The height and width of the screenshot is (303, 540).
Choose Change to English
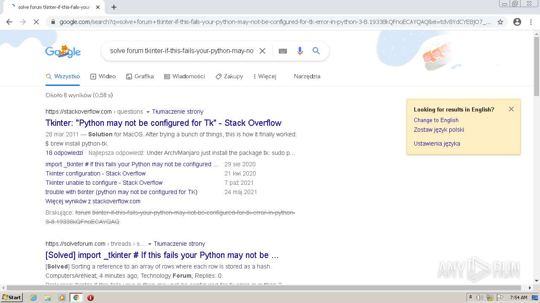pyautogui.click(x=436, y=120)
